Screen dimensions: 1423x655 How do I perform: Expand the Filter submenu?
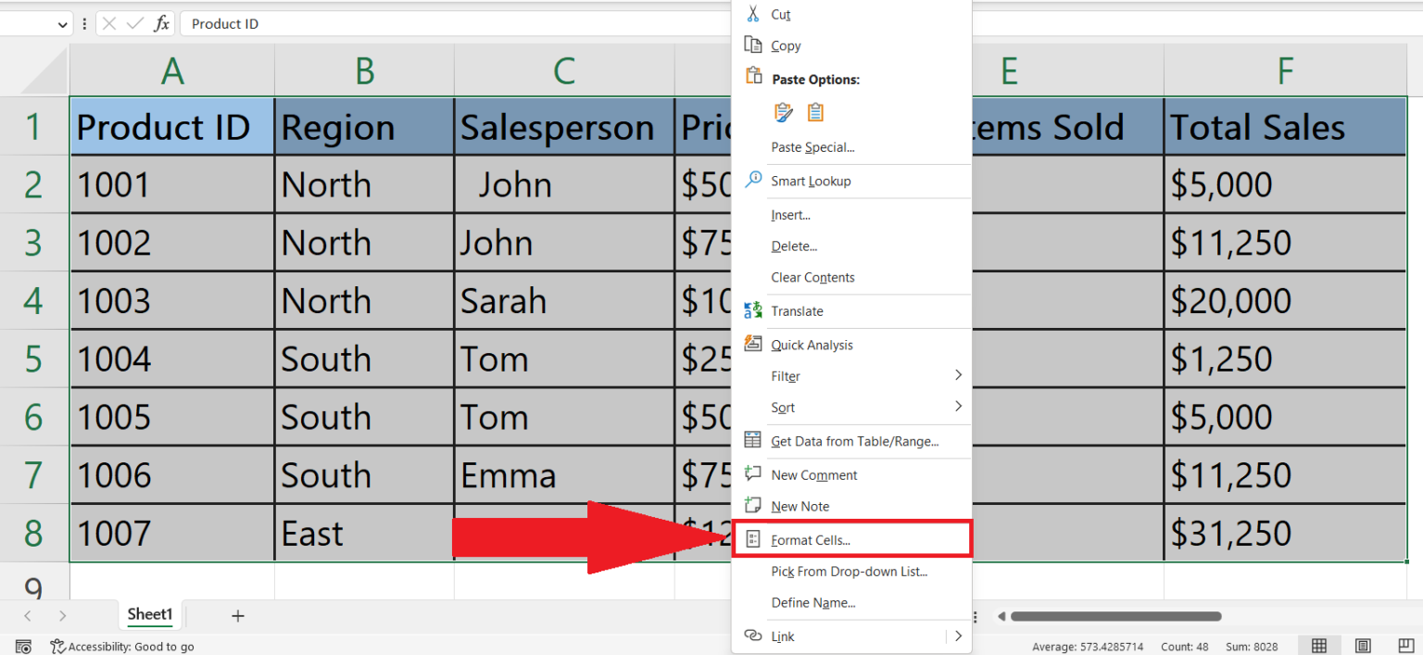[958, 375]
